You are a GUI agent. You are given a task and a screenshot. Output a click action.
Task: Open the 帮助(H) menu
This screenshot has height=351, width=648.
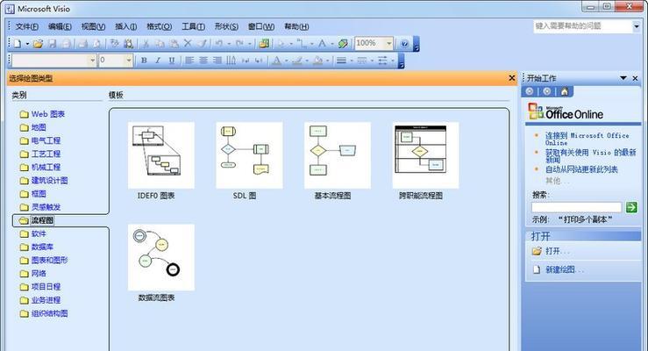(x=296, y=26)
